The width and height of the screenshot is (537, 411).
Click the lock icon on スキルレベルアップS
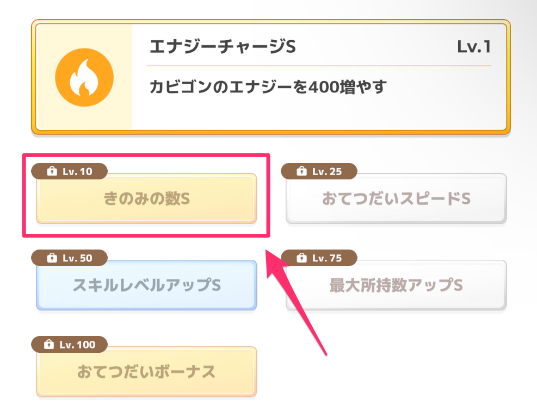(53, 258)
